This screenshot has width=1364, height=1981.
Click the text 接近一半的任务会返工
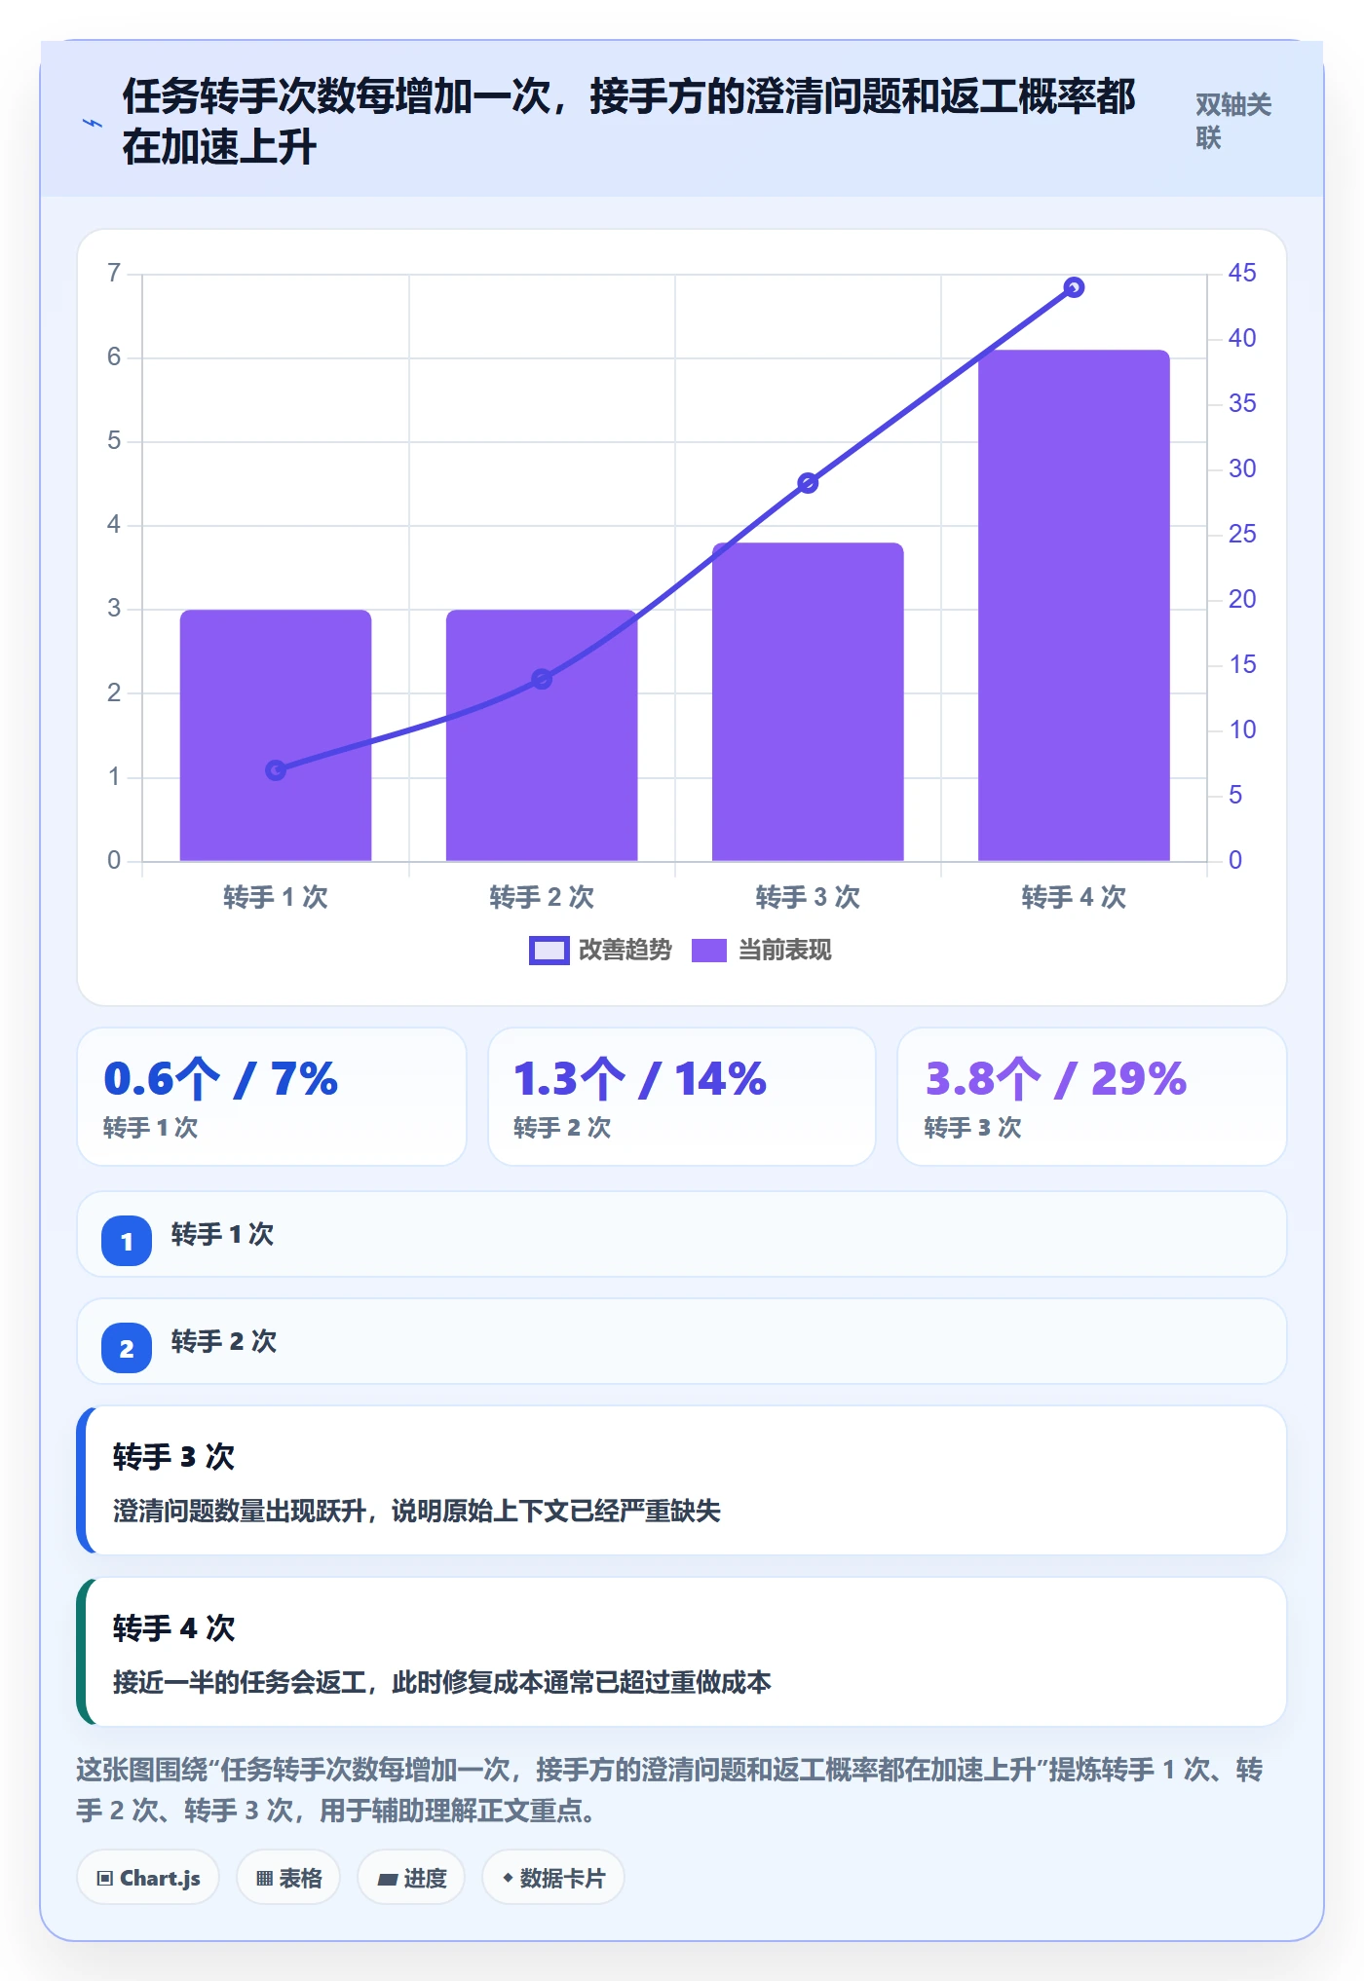[239, 1683]
